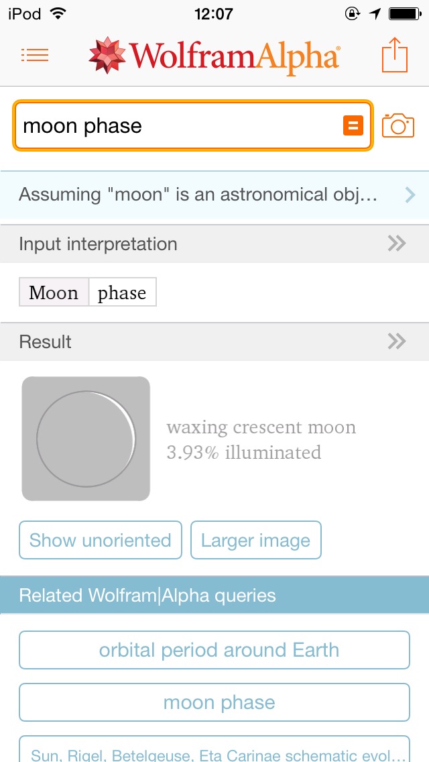Expand the Result section chevrons

coord(397,341)
